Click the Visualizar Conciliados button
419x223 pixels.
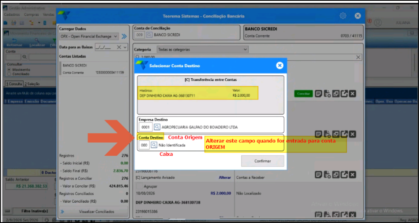coord(93,212)
